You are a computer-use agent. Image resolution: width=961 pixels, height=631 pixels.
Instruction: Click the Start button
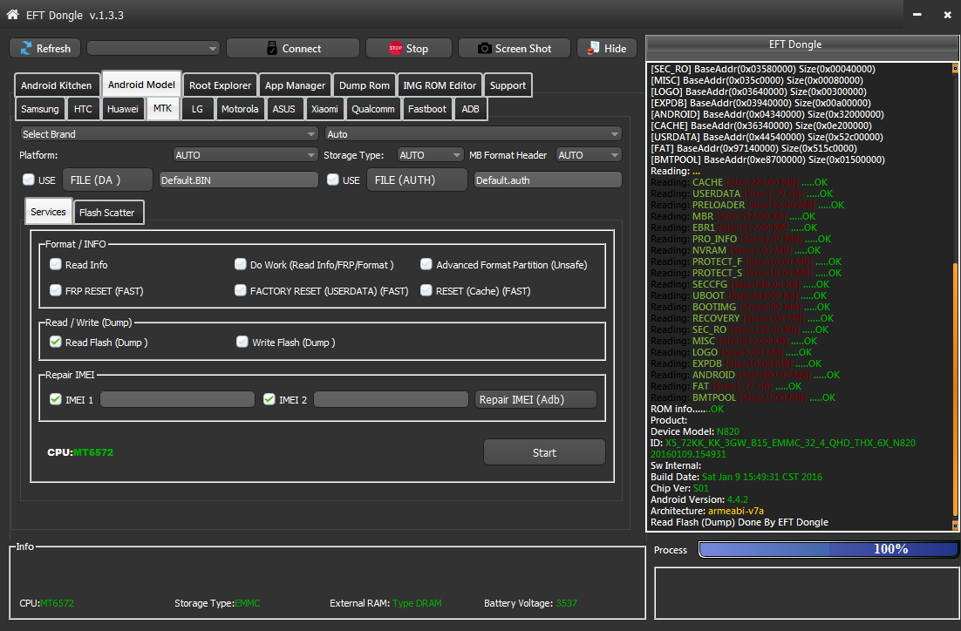544,452
